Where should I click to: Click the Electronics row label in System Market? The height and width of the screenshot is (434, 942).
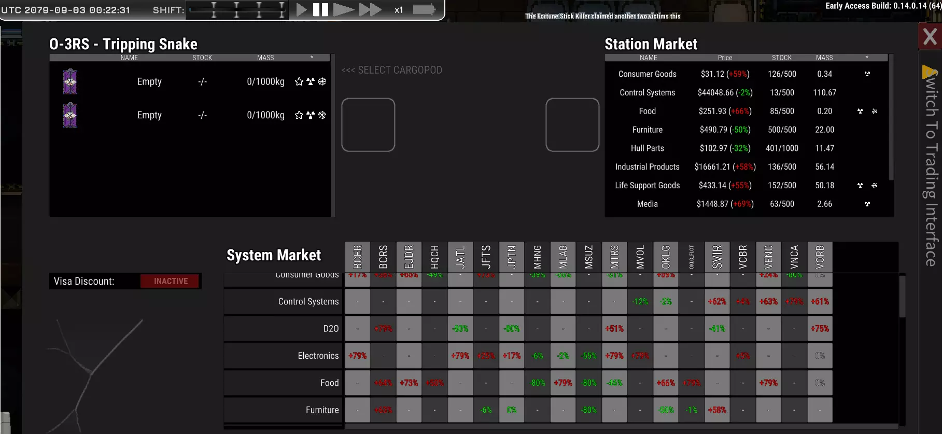coord(318,356)
